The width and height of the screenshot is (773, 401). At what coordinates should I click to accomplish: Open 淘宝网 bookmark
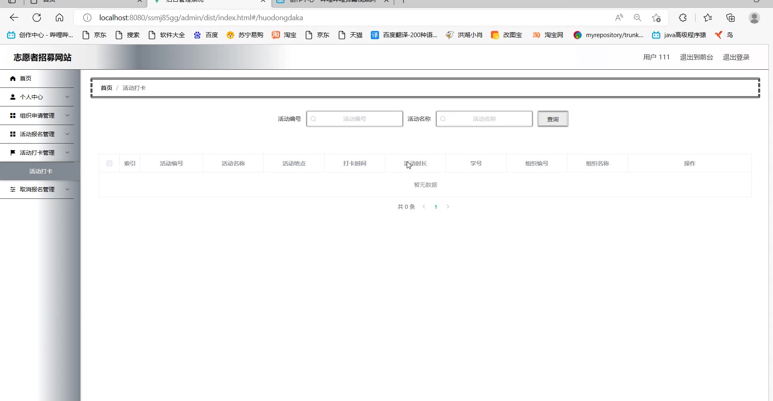[548, 35]
